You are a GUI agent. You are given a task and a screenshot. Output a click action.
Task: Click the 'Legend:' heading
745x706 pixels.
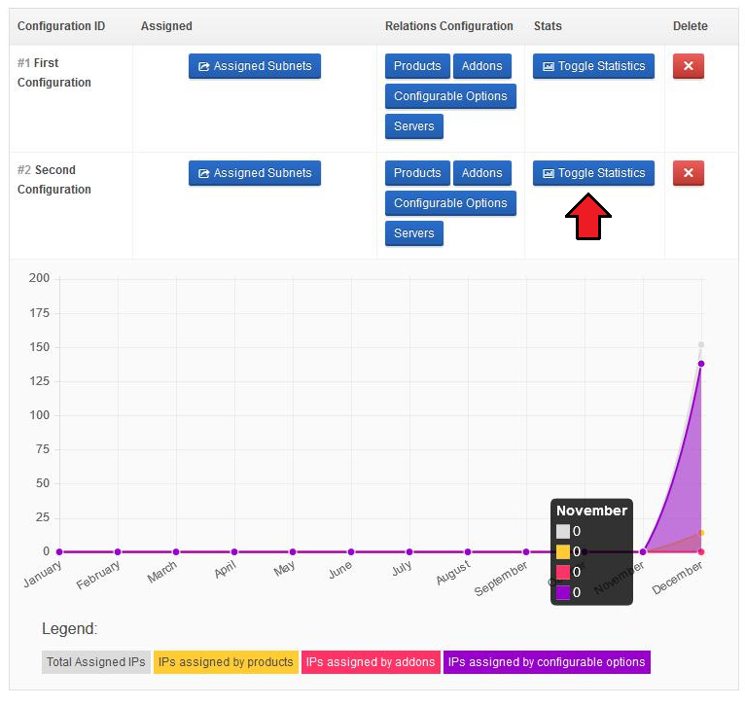[x=69, y=628]
